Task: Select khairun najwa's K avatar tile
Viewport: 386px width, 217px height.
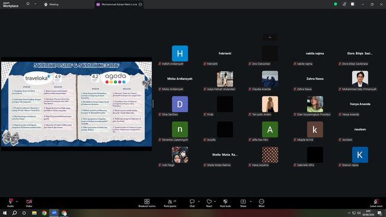Action: 360,155
